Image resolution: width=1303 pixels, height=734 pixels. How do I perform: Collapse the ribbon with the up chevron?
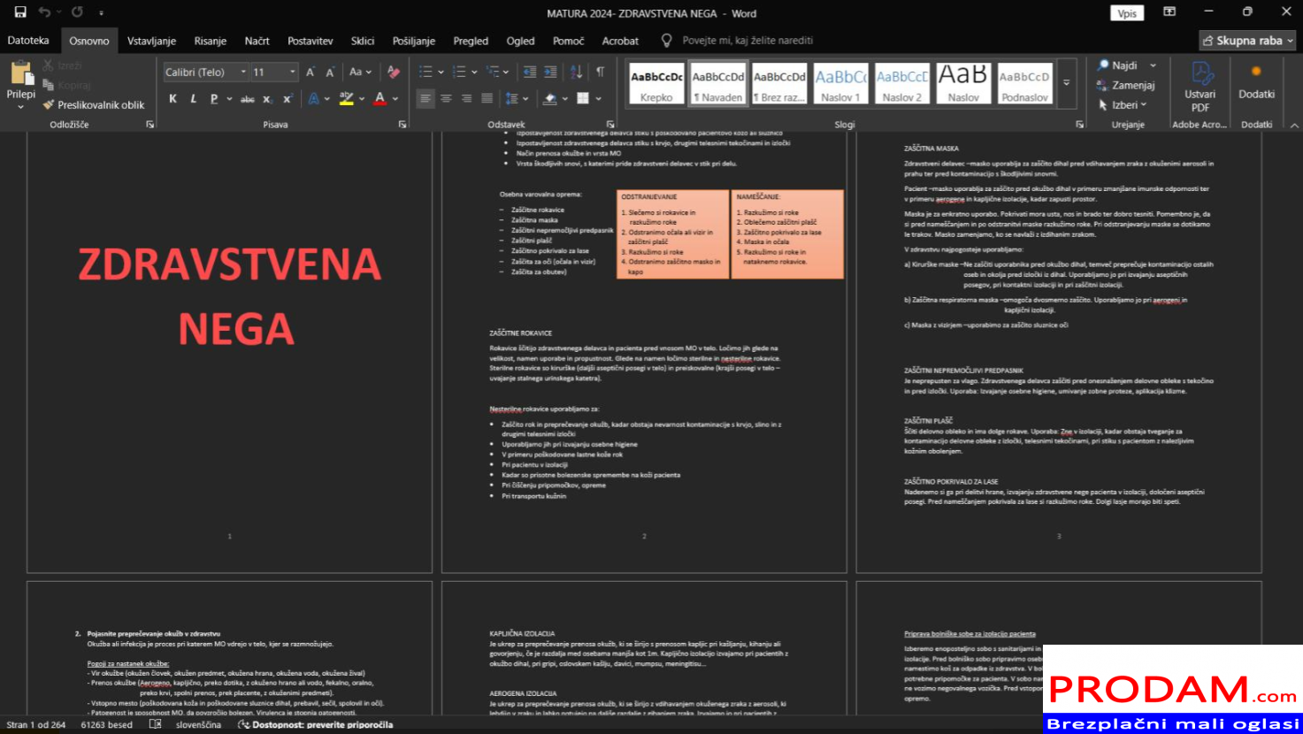[1294, 126]
